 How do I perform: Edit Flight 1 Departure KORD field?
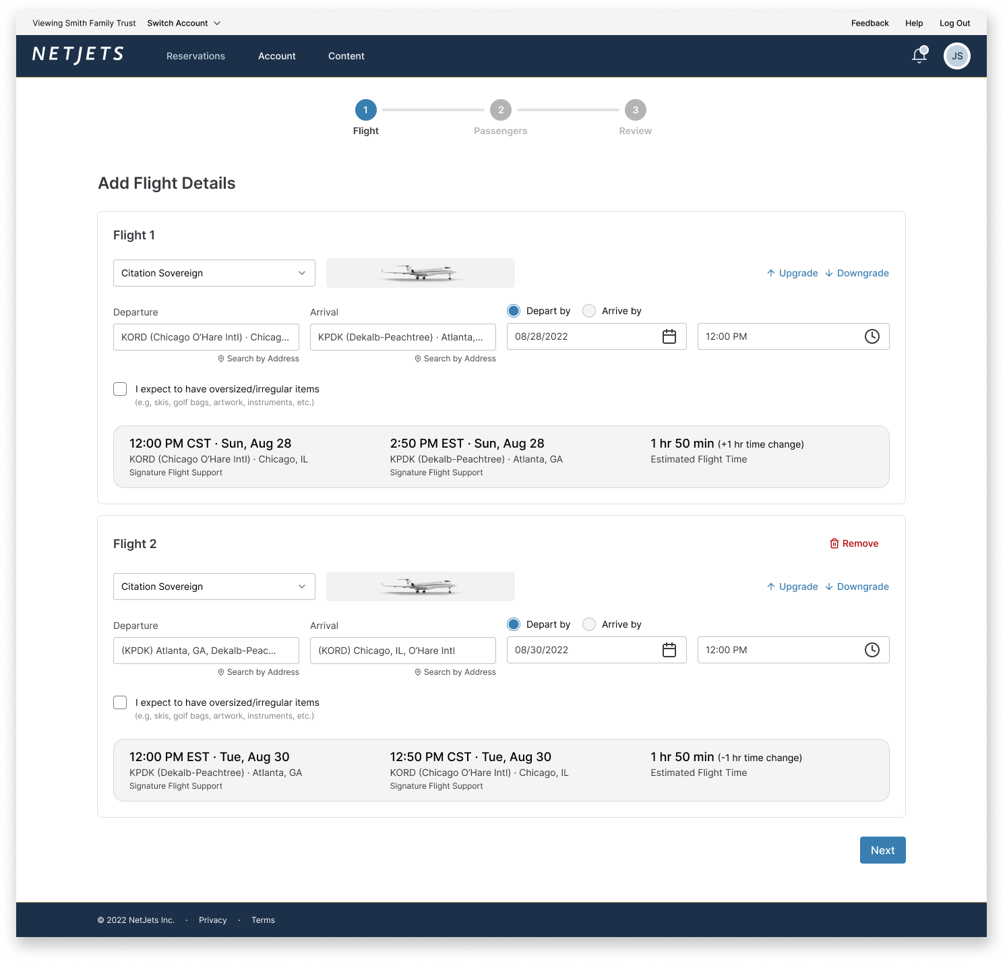(x=206, y=337)
